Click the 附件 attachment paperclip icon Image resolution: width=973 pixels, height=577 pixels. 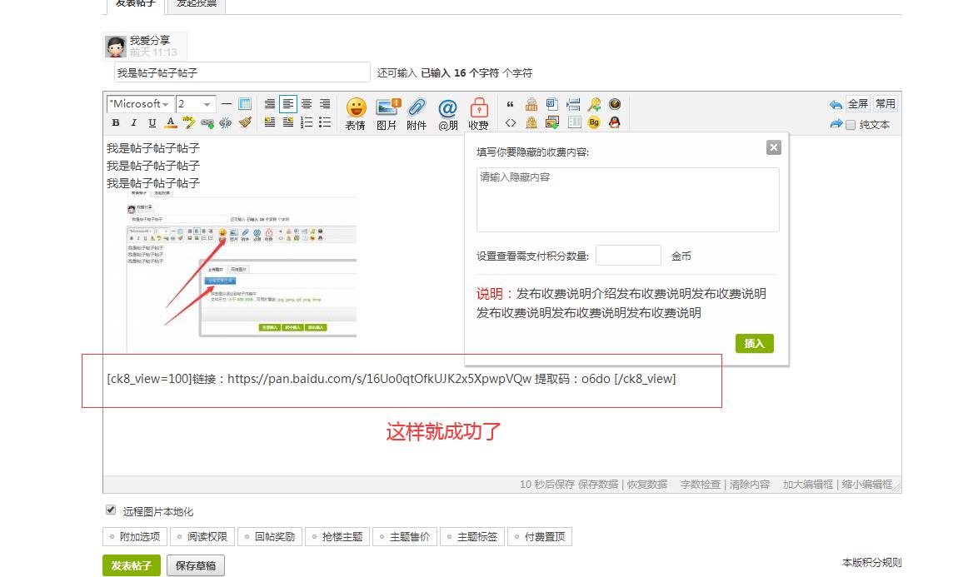pyautogui.click(x=417, y=113)
